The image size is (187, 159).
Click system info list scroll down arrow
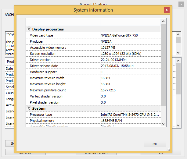(163, 124)
